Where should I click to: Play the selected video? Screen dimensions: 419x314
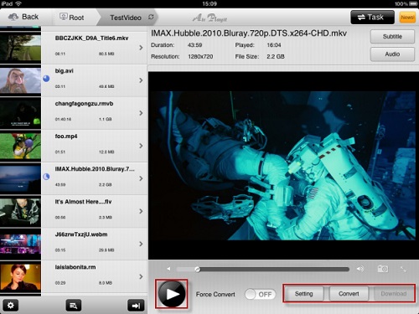(172, 294)
